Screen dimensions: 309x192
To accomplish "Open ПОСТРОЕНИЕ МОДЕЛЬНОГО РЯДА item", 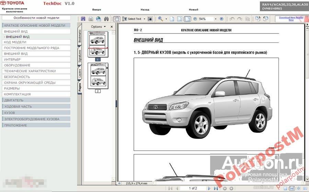I will [36, 48].
